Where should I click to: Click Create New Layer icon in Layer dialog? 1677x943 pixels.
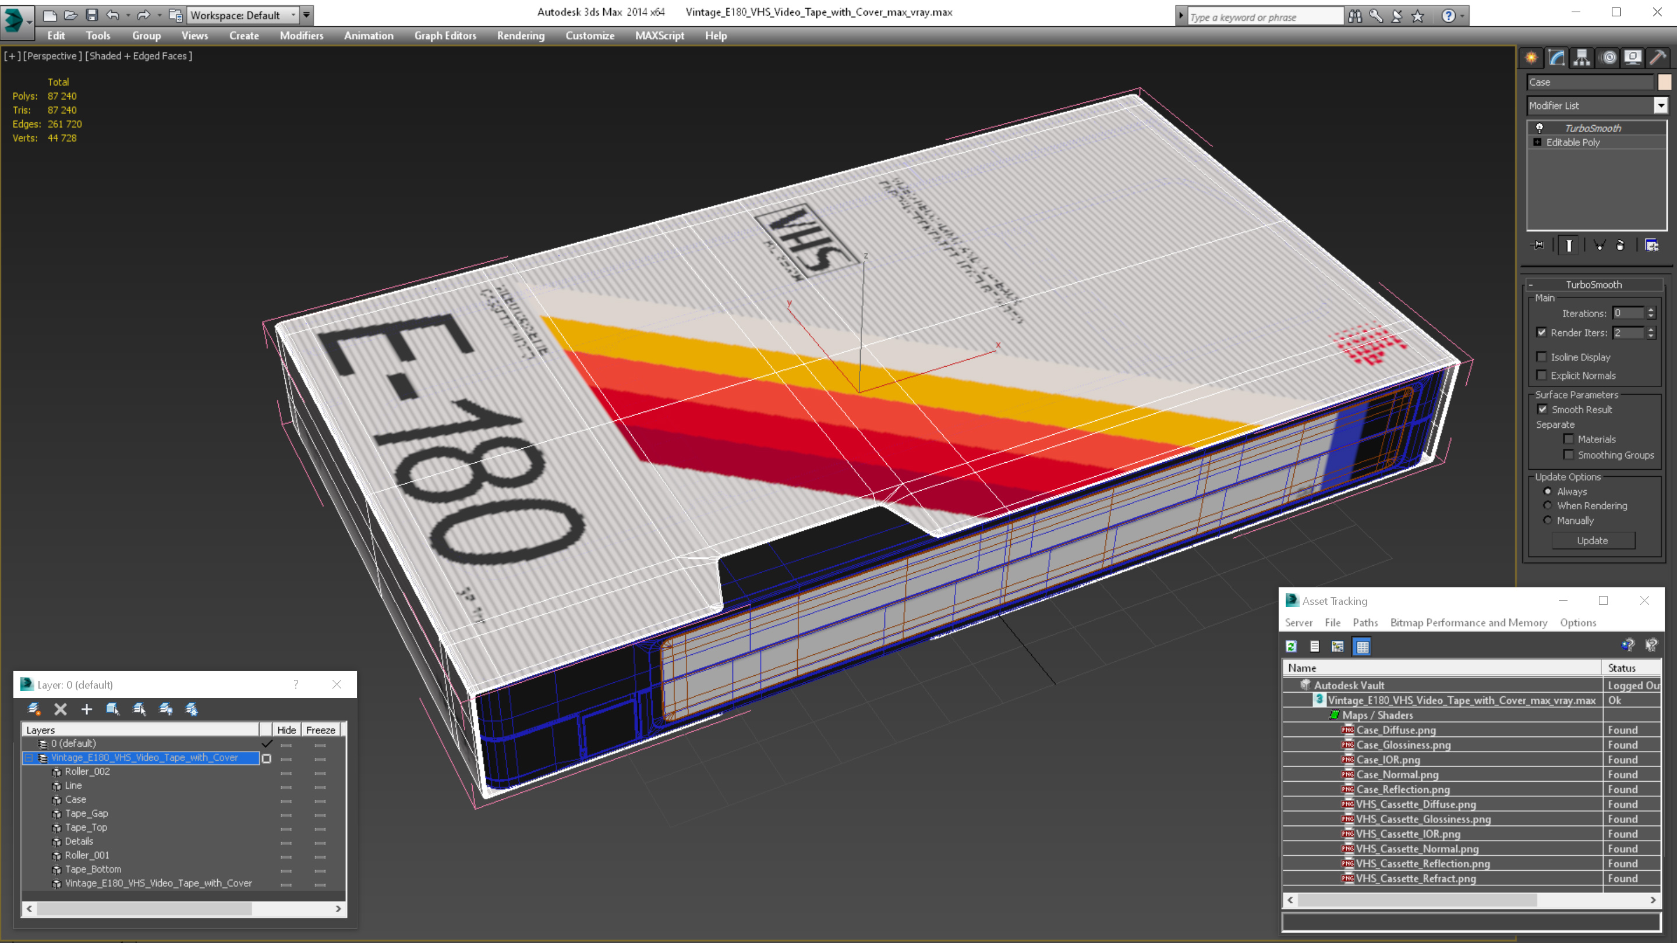point(34,710)
